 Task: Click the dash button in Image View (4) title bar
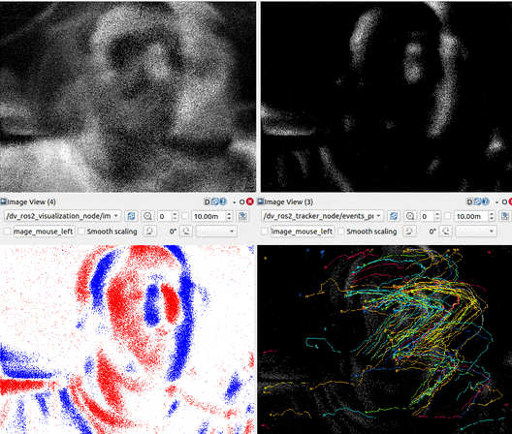pos(234,202)
